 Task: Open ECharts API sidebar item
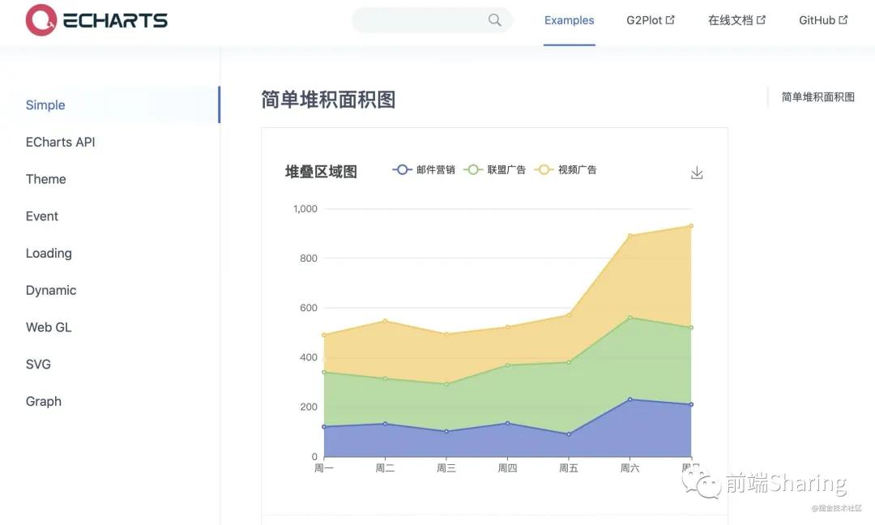coord(61,143)
